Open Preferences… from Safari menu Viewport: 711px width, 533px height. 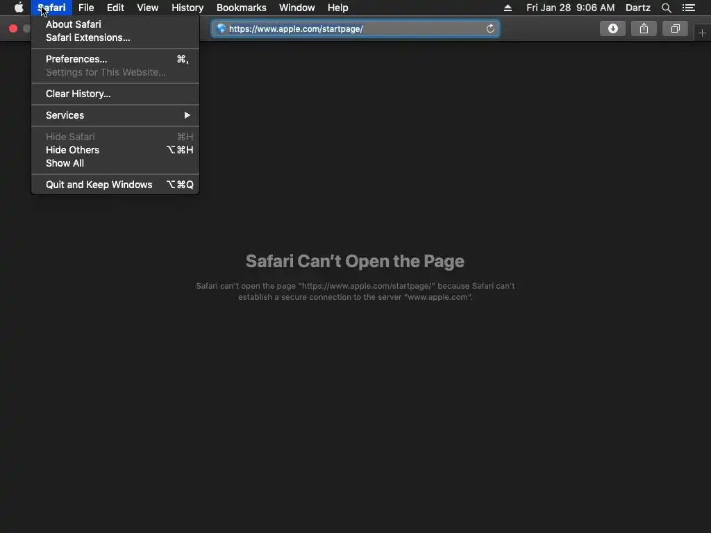tap(115, 59)
